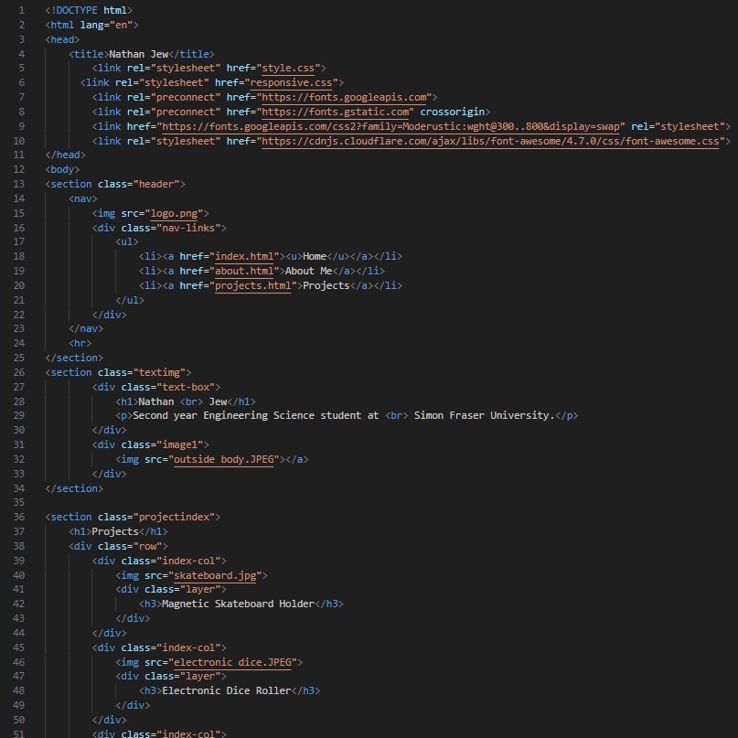Click the <!DOCTYPE html> declaration
The image size is (738, 738).
click(x=89, y=10)
